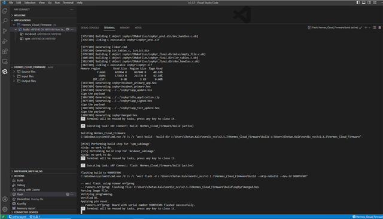
Task: Split the terminal panel
Action: point(374,28)
